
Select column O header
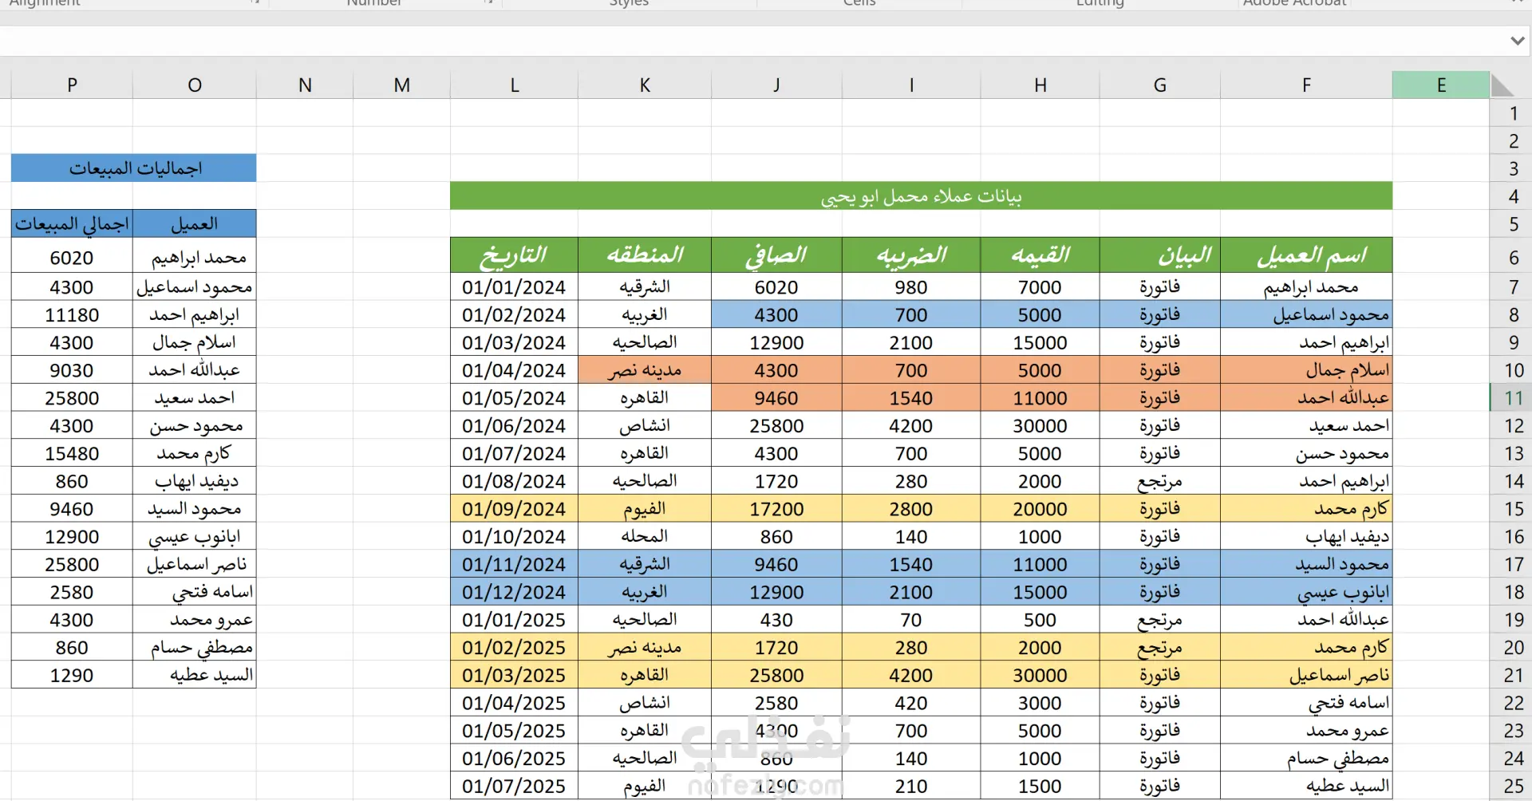pyautogui.click(x=195, y=85)
